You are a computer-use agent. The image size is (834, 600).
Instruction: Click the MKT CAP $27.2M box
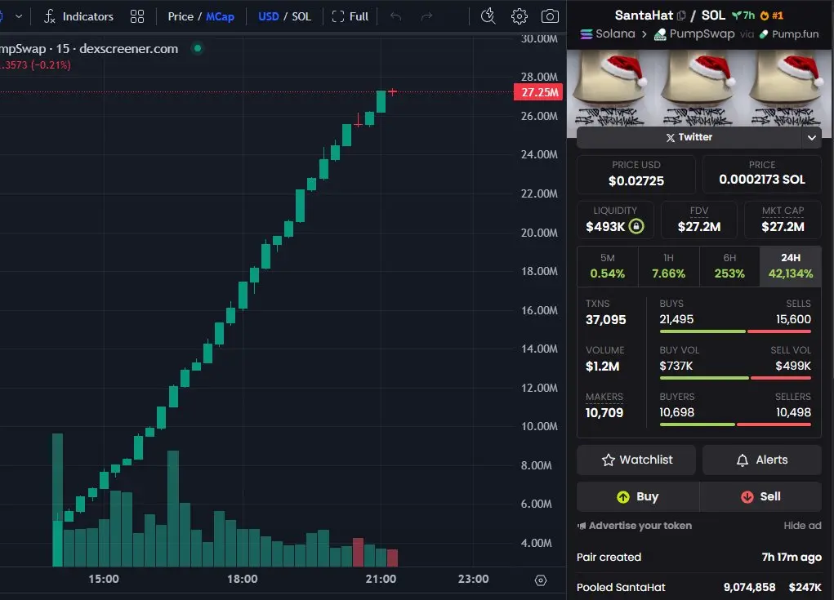tap(783, 220)
